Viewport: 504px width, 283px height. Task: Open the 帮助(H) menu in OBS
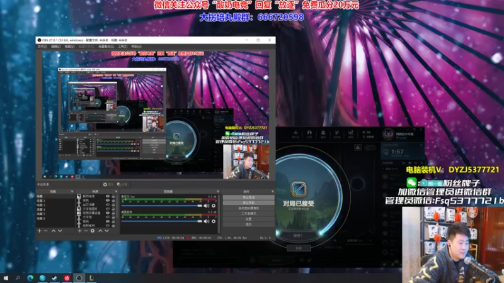coord(136,47)
